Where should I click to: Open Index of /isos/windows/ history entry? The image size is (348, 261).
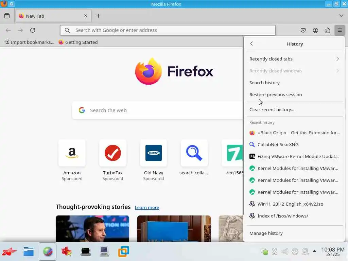(295, 216)
